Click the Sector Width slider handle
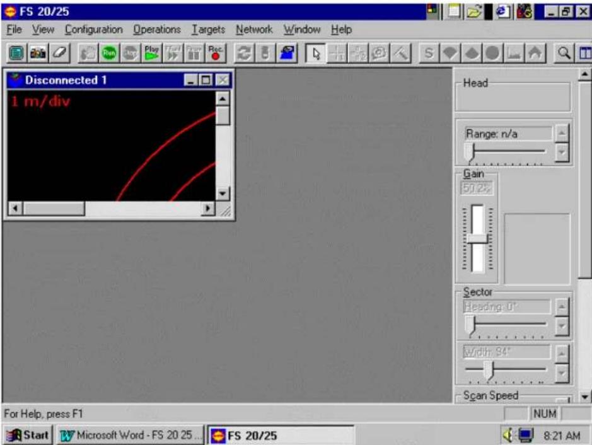The height and width of the screenshot is (445, 592). (x=489, y=370)
